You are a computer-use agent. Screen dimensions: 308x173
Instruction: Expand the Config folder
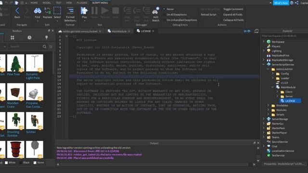pos(273,74)
